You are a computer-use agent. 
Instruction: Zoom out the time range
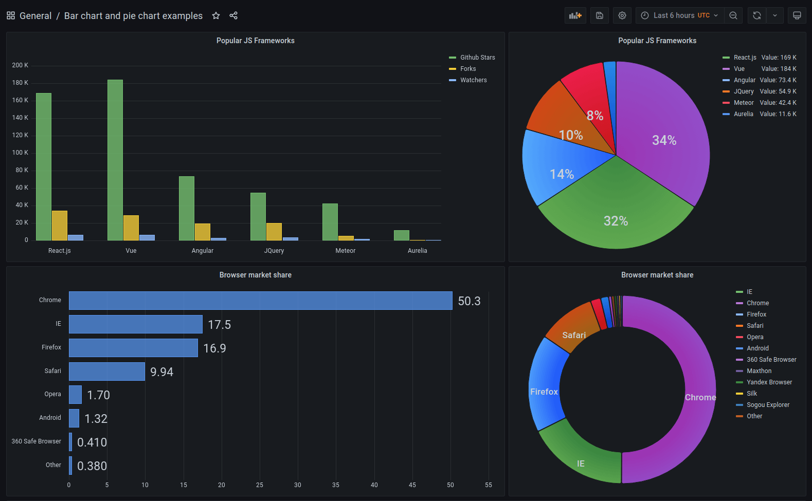pyautogui.click(x=733, y=15)
